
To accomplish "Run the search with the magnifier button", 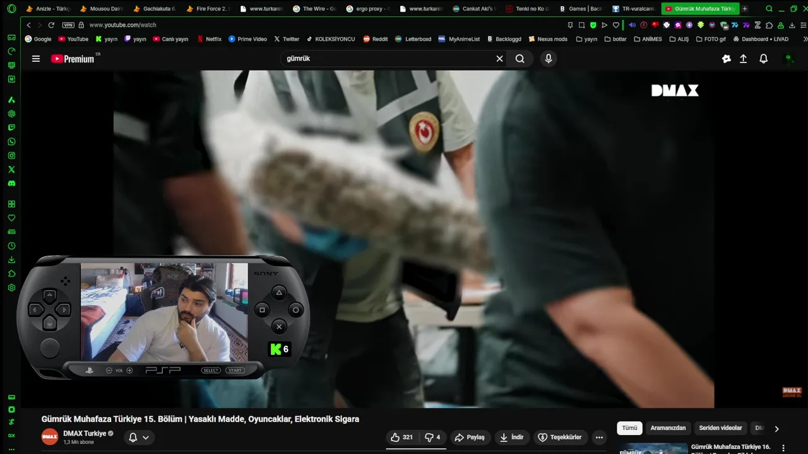I will click(520, 59).
